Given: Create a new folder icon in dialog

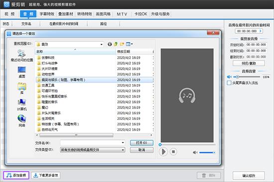Looking at the screenshot, I should point(122,44).
